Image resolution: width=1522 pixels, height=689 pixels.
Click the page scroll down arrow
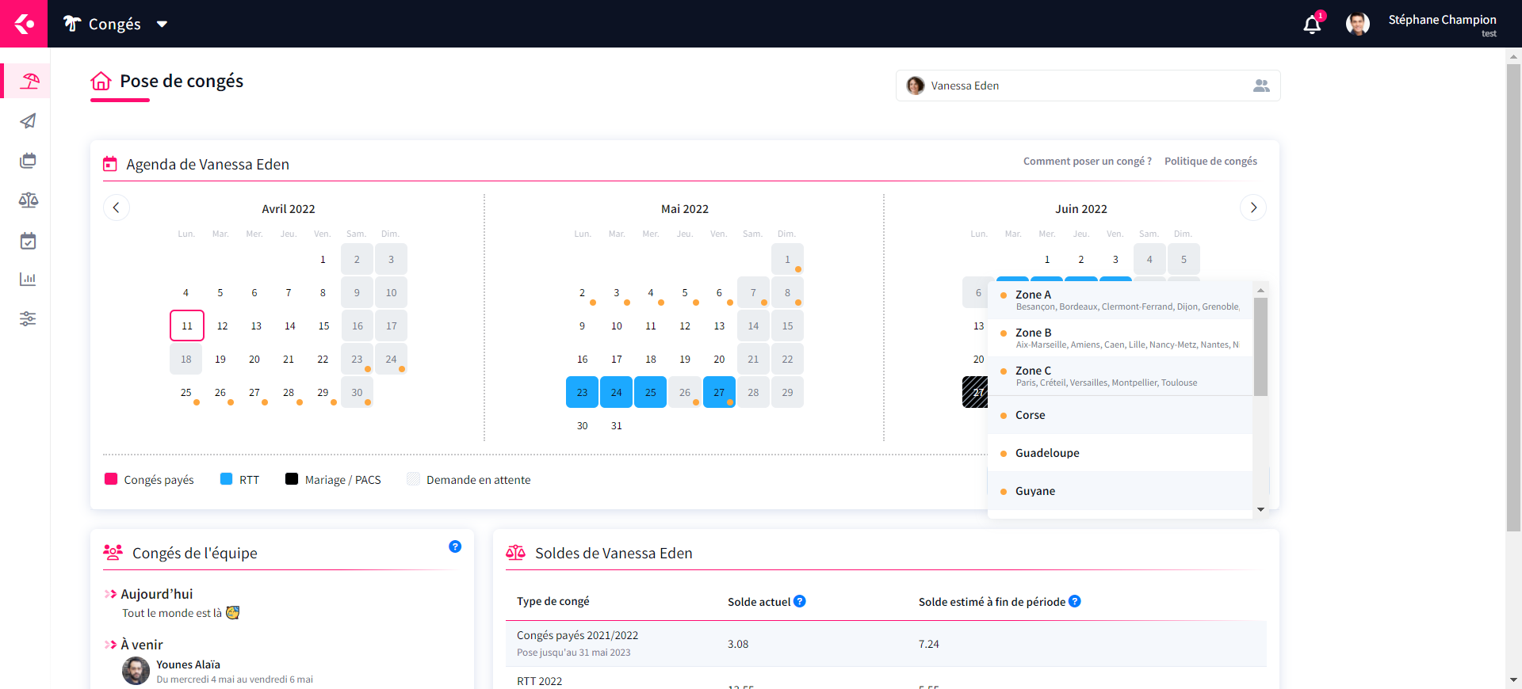tap(1513, 680)
